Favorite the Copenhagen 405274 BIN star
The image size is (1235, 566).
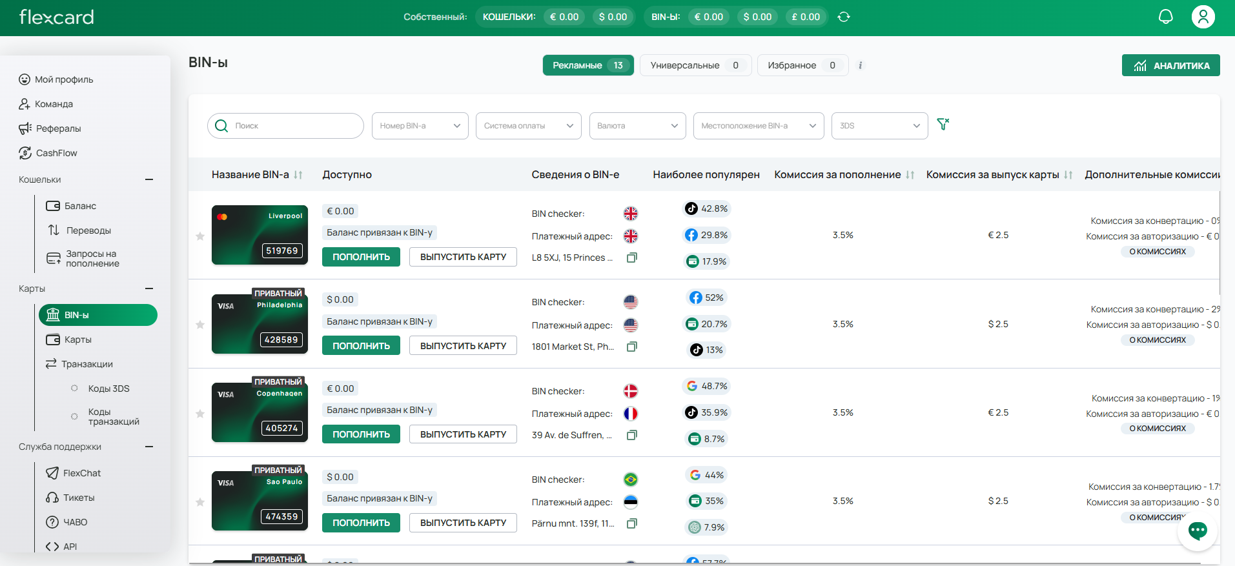click(200, 414)
